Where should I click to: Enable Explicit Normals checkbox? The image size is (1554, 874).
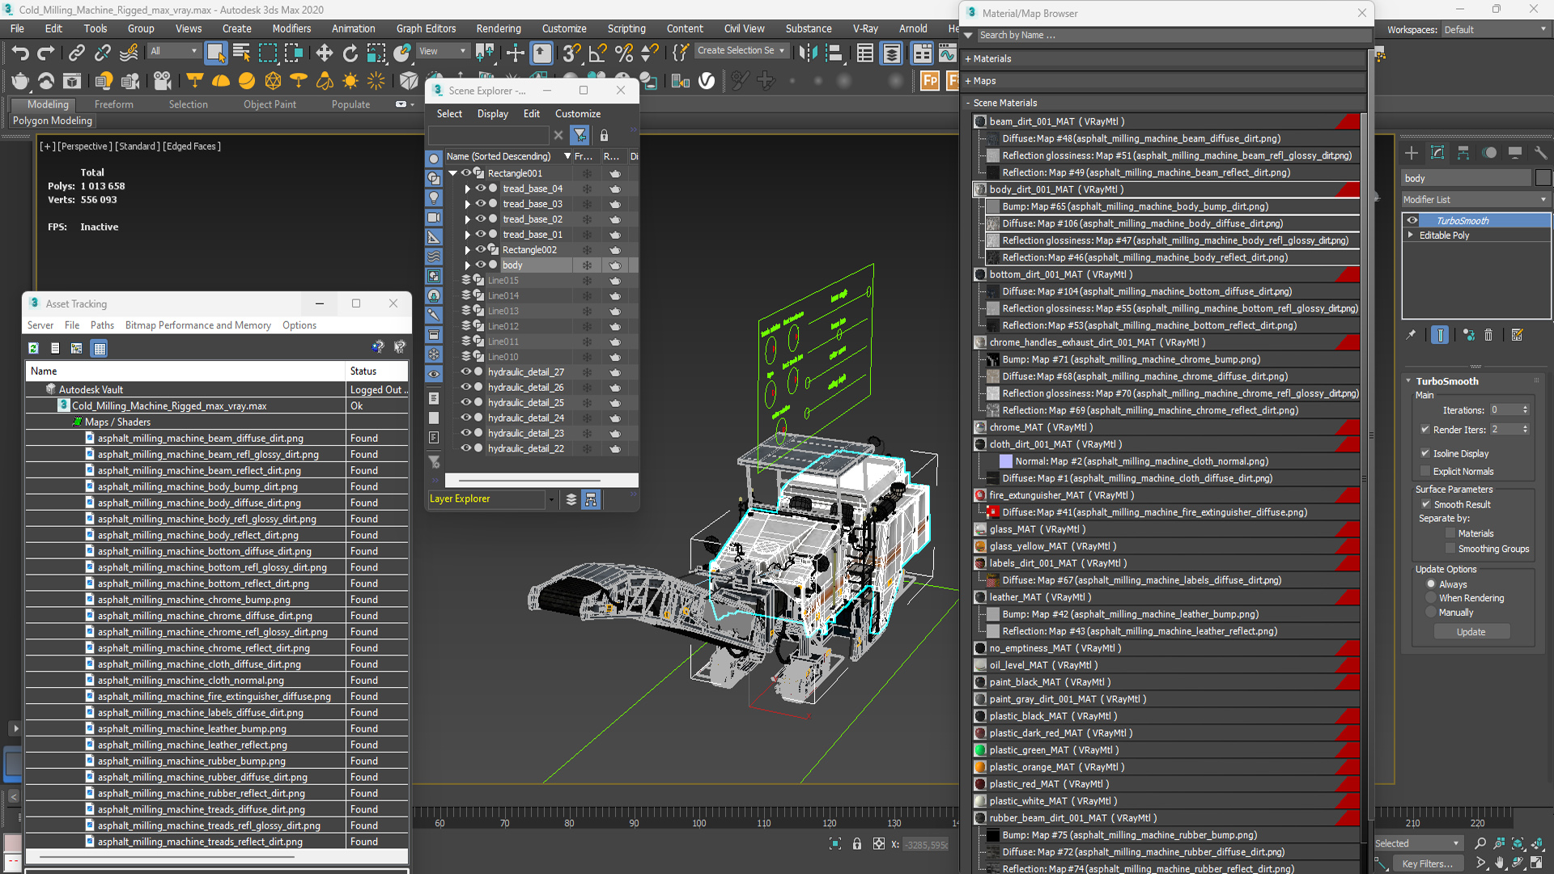pyautogui.click(x=1425, y=471)
